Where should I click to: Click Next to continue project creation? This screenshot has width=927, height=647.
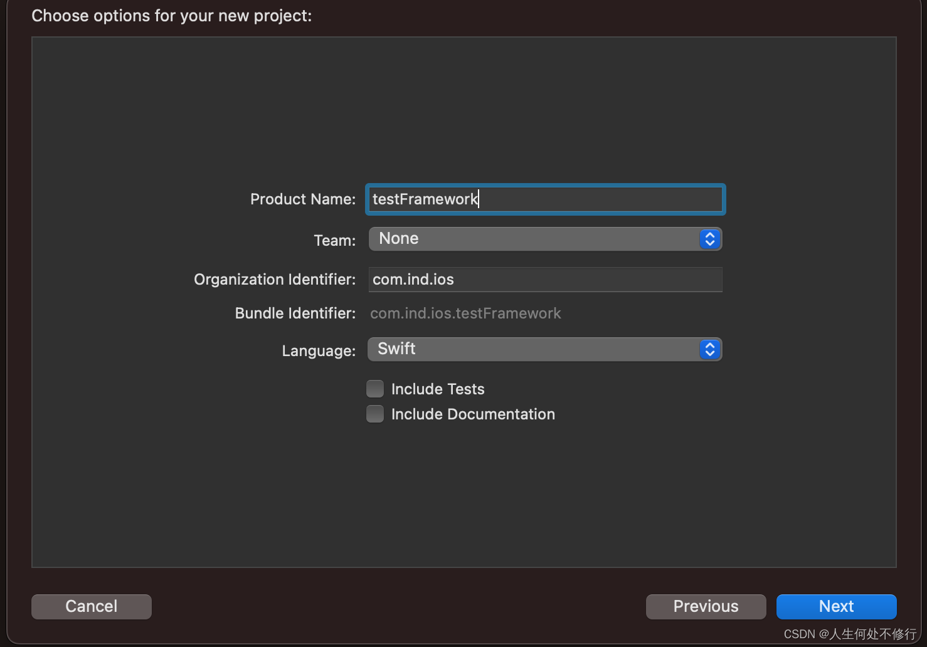pyautogui.click(x=836, y=606)
